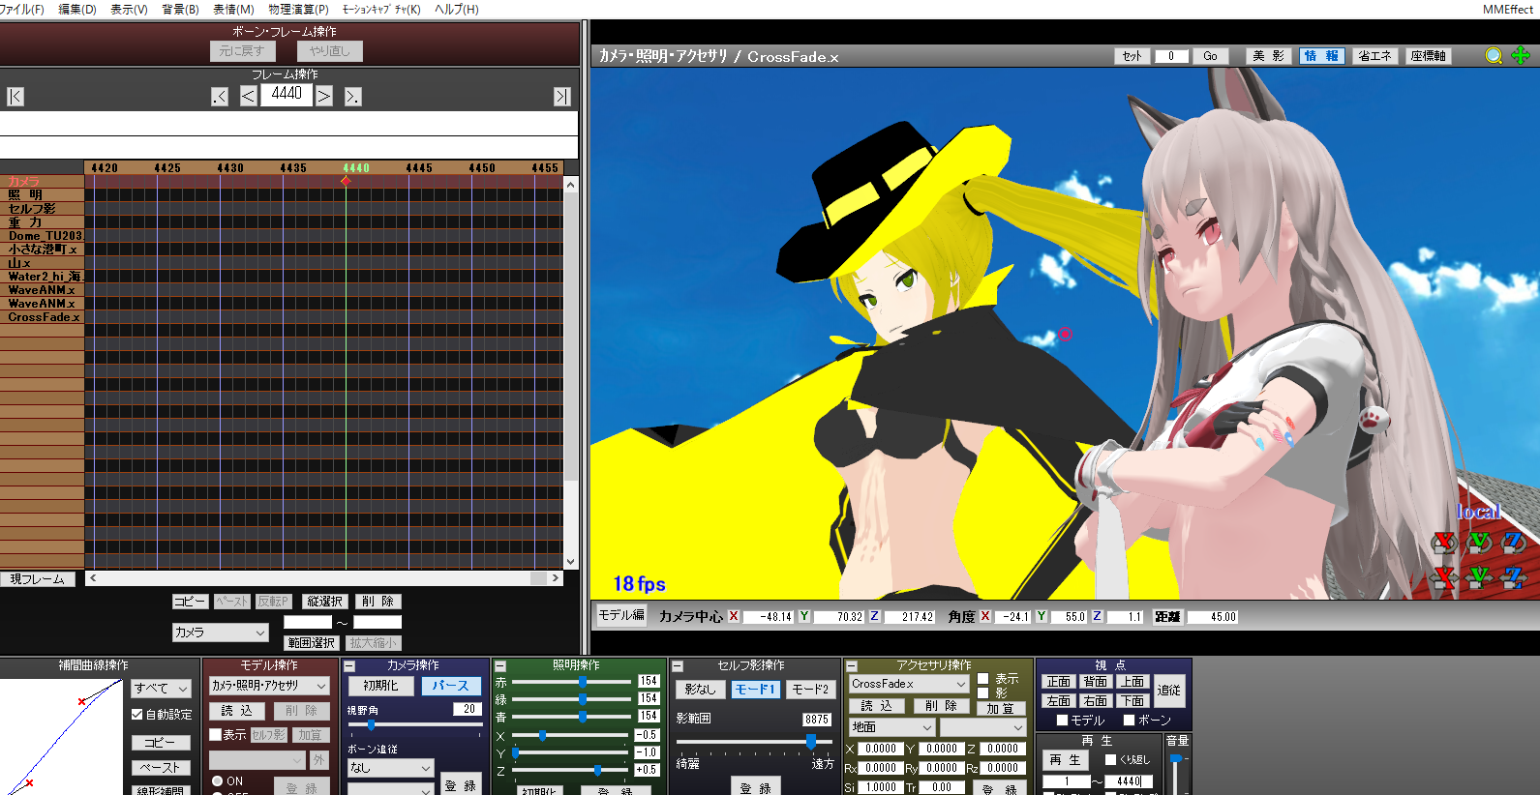Viewport: 1540px width, 795px height.
Task: Click the 距離 value field 45.00
Action: [1213, 617]
